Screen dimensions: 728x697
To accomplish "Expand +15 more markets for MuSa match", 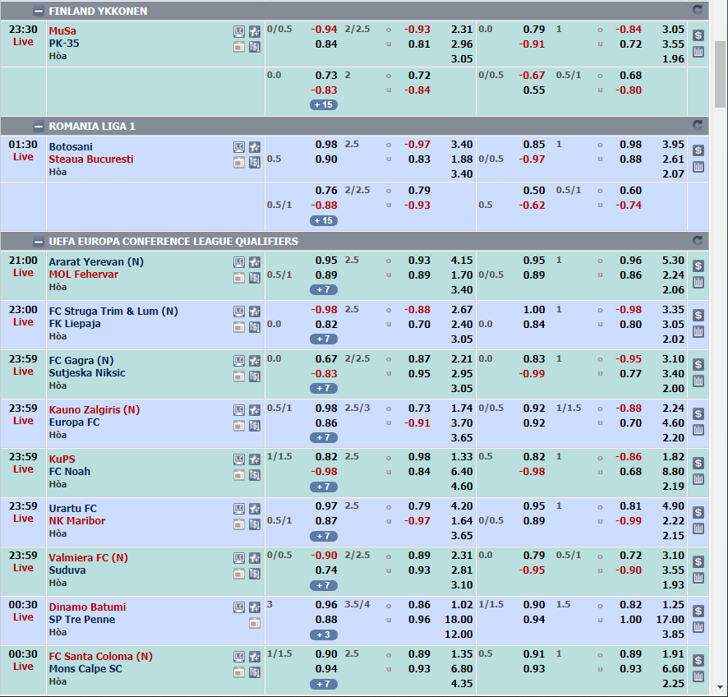I will point(324,105).
